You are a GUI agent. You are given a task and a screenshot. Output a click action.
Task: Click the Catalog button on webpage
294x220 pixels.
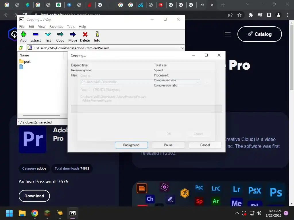point(260,34)
